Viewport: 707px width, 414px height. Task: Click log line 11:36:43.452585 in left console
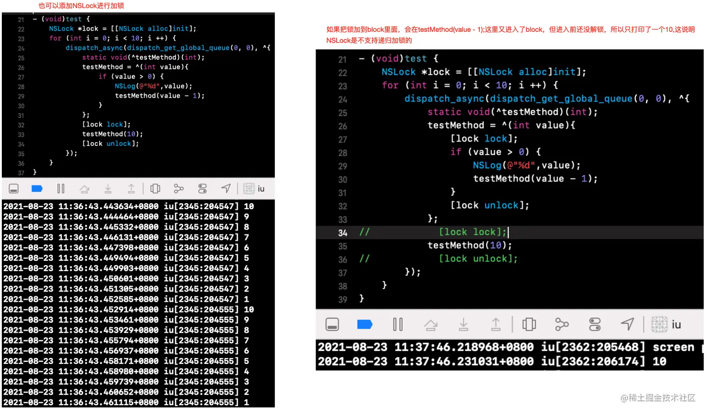click(126, 299)
